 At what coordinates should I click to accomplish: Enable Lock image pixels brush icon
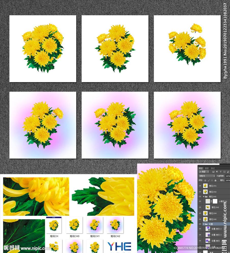coord(208,180)
